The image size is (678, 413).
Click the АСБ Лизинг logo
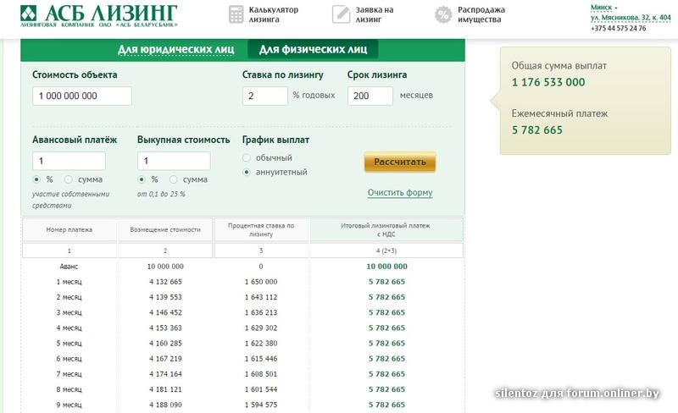click(x=98, y=16)
